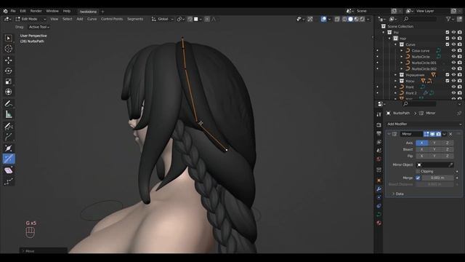Image resolution: width=465 pixels, height=262 pixels.
Task: Click the Mirror Object eyedropper icon
Action: (x=450, y=164)
